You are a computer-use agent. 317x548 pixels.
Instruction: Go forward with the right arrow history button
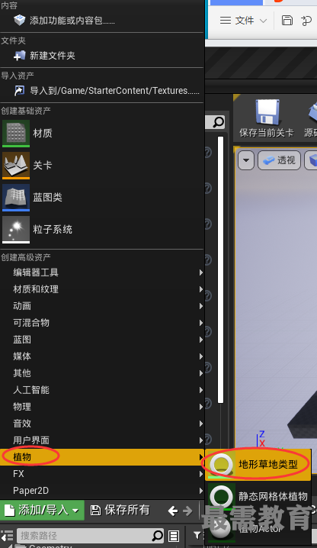tap(187, 511)
